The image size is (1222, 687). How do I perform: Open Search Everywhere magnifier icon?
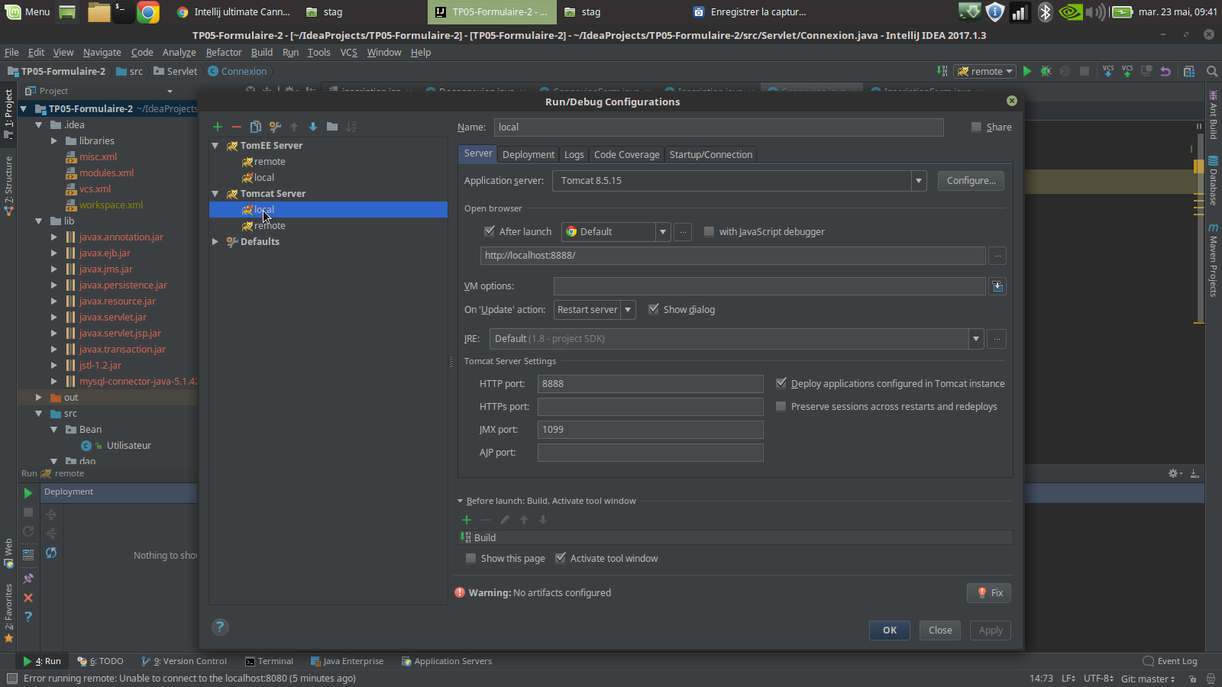(1212, 71)
